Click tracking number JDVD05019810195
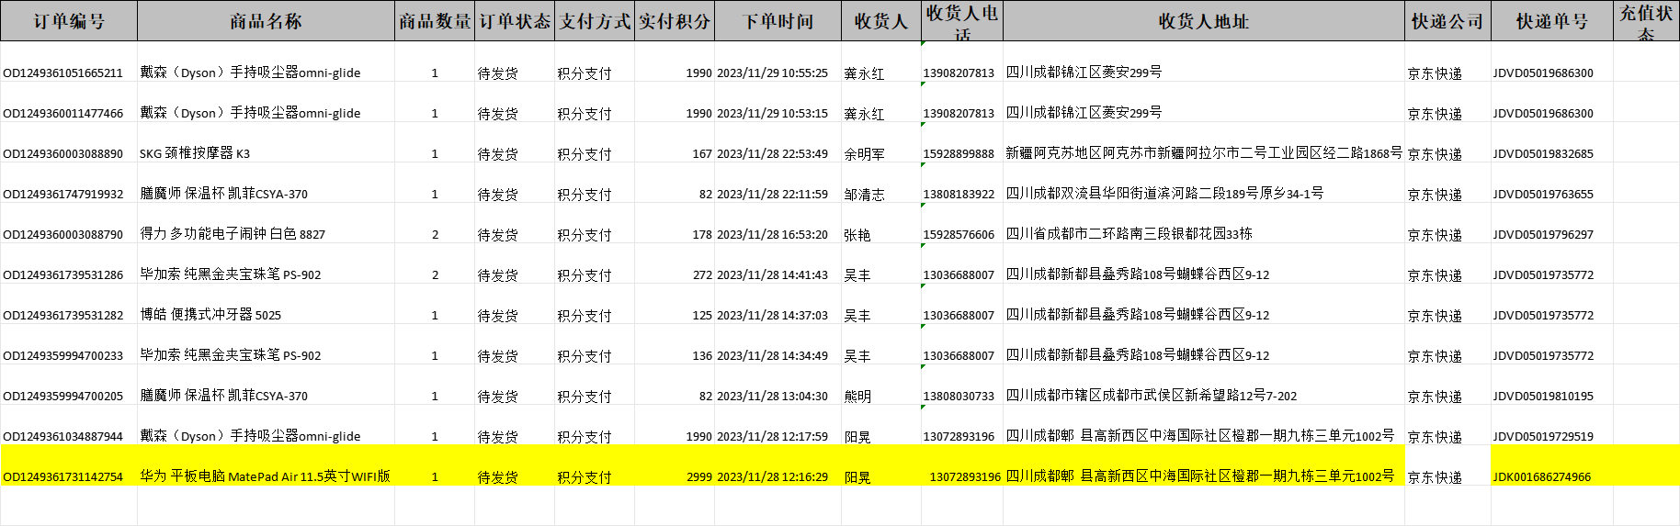The height and width of the screenshot is (526, 1680). tap(1543, 397)
